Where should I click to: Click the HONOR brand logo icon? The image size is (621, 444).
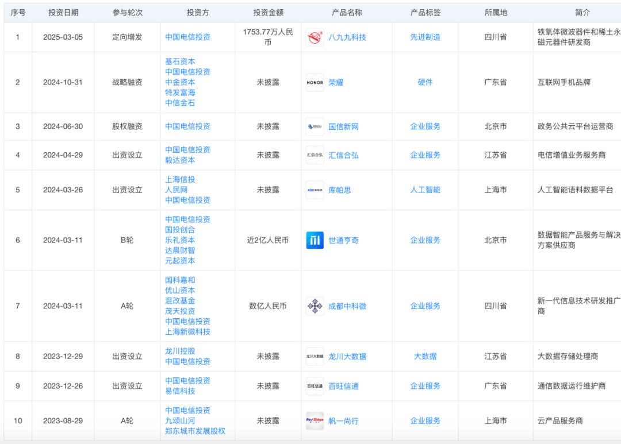point(315,82)
